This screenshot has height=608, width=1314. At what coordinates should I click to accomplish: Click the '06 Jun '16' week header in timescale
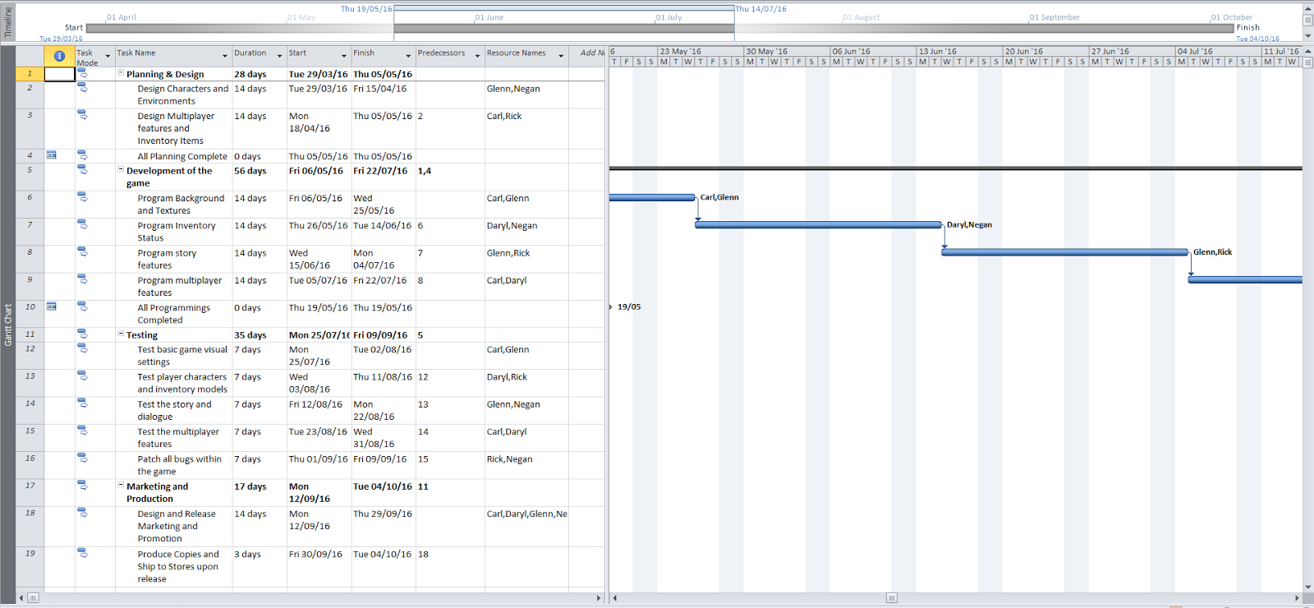[x=873, y=51]
